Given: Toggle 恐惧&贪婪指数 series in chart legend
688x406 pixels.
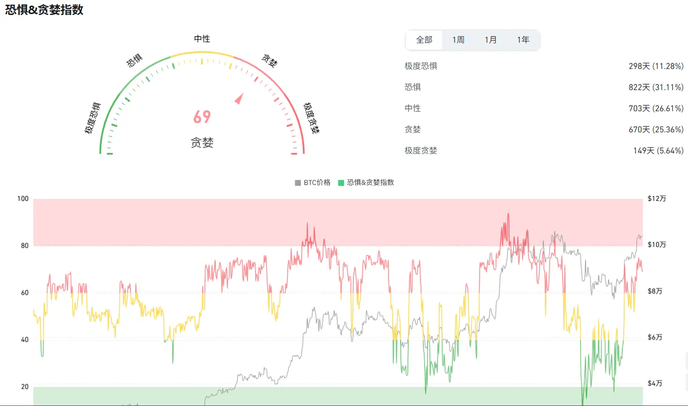Looking at the screenshot, I should (x=366, y=183).
